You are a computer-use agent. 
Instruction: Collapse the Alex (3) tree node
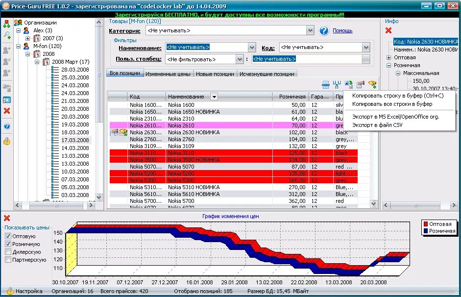[x=18, y=30]
